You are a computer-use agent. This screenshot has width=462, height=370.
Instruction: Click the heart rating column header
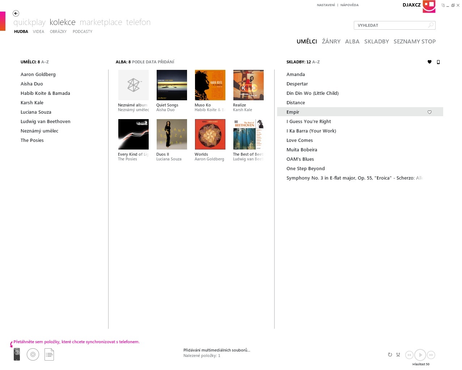click(429, 62)
